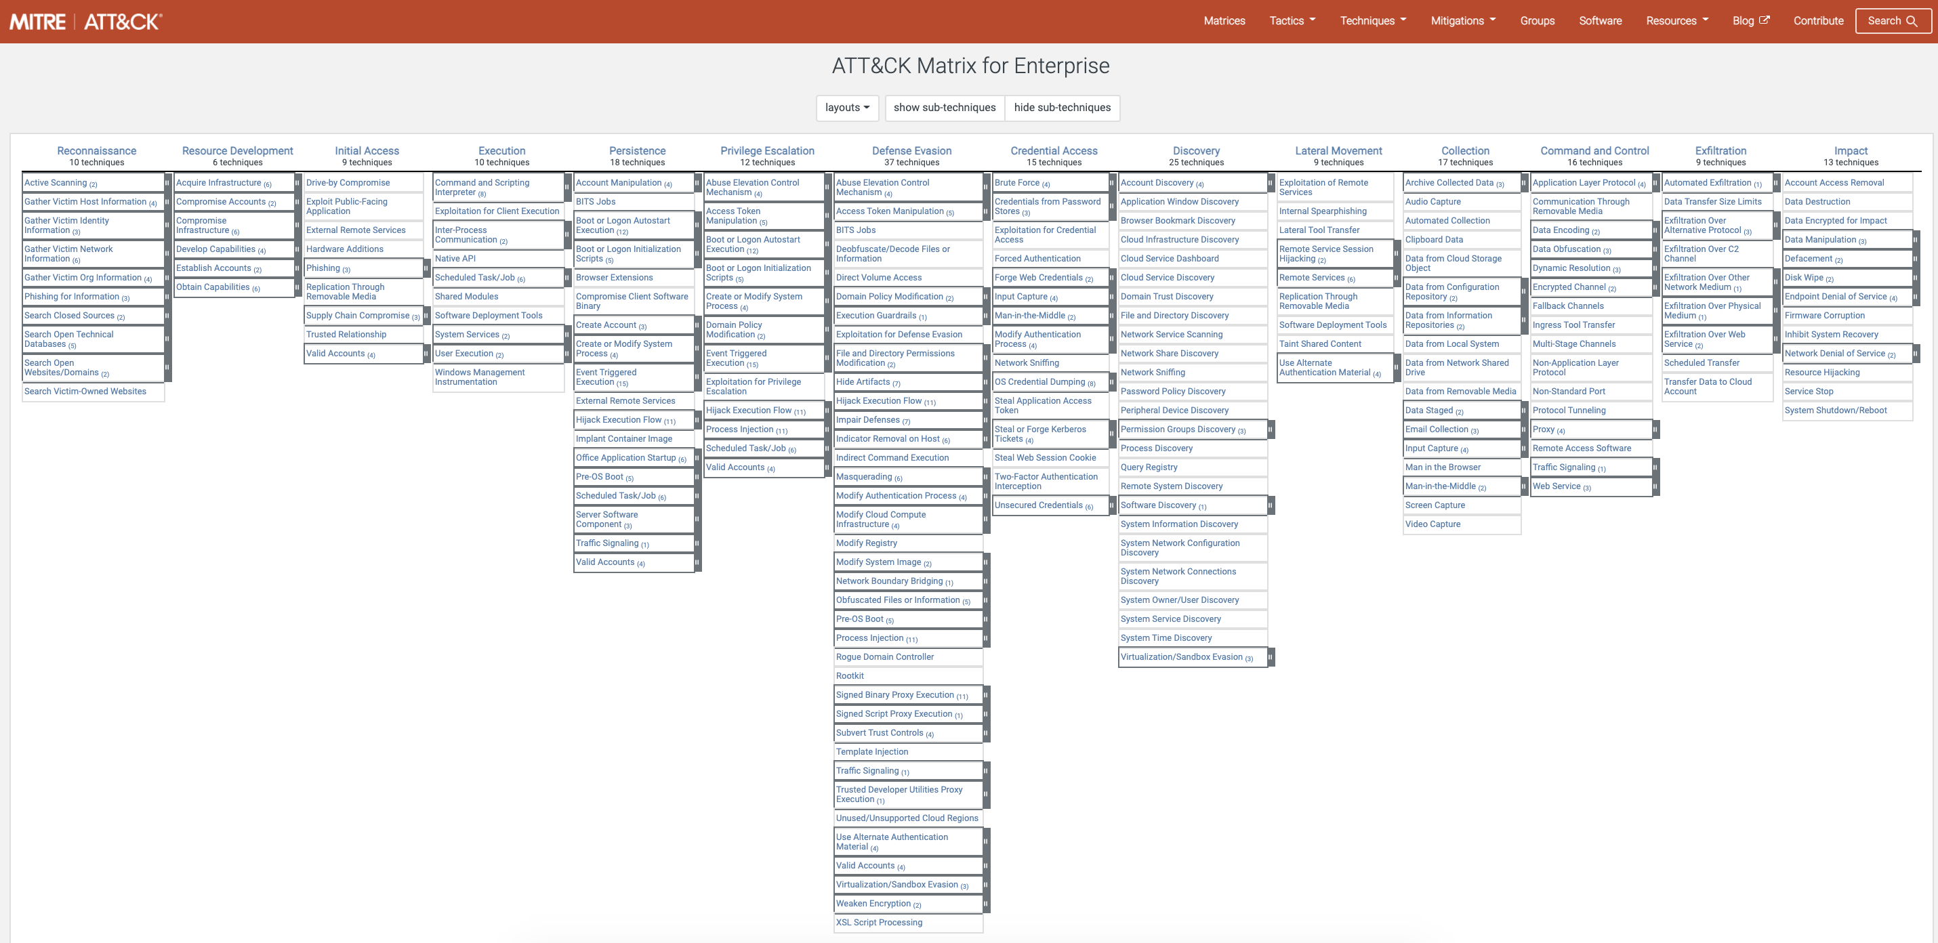Expand handle beside Proxy in Command and Control
Viewport: 1938px width, 943px height.
pos(1656,429)
